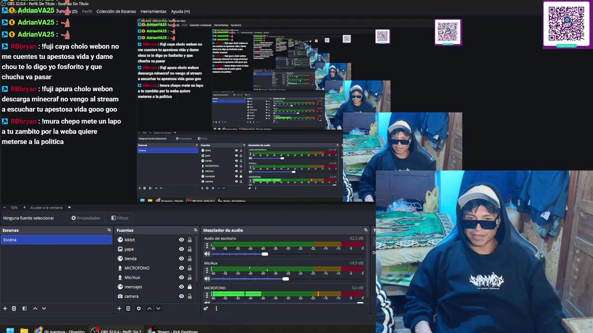
Task: Open File Explorer from taskbar
Action: [24, 331]
